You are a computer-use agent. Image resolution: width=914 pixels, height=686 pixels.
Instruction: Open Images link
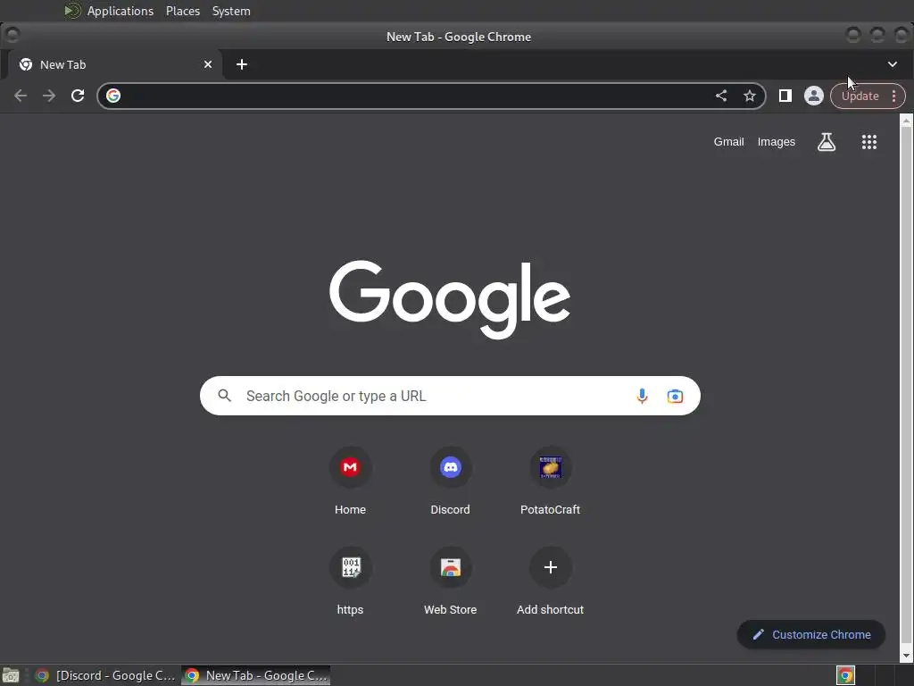tap(776, 142)
